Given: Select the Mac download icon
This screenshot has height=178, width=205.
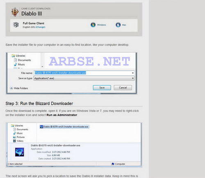Looking at the screenshot, I should pyautogui.click(x=118, y=25).
